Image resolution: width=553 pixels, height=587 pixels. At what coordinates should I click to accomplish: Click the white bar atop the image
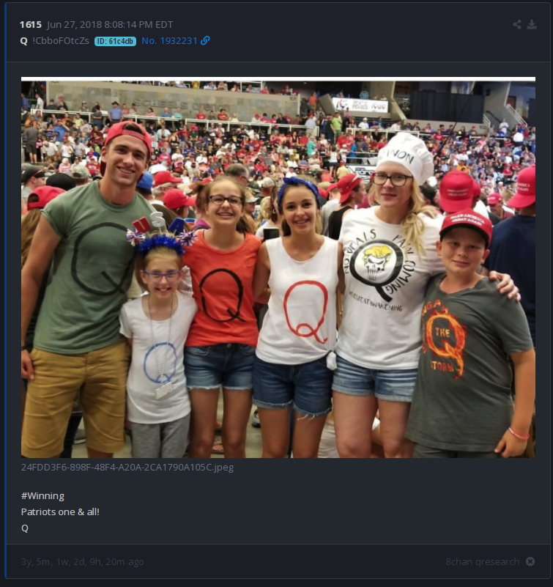click(278, 79)
